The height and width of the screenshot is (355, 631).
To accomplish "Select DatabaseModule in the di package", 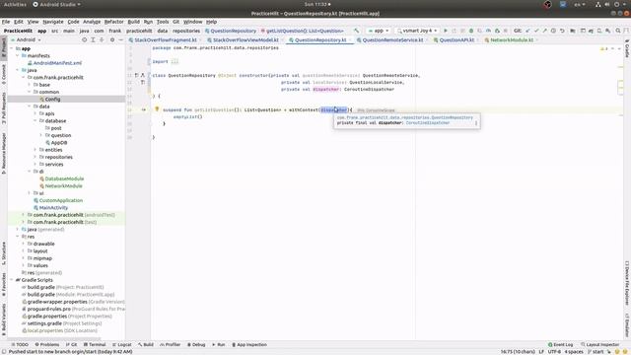I will click(64, 178).
